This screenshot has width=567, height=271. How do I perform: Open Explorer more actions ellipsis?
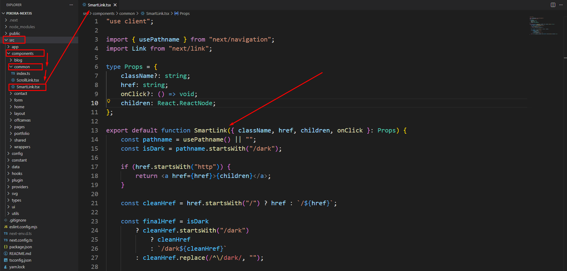tap(71, 5)
